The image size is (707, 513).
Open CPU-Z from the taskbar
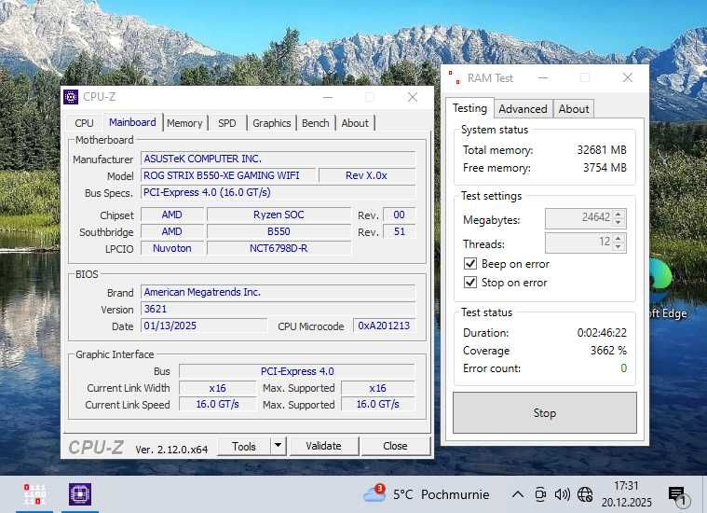[x=80, y=494]
